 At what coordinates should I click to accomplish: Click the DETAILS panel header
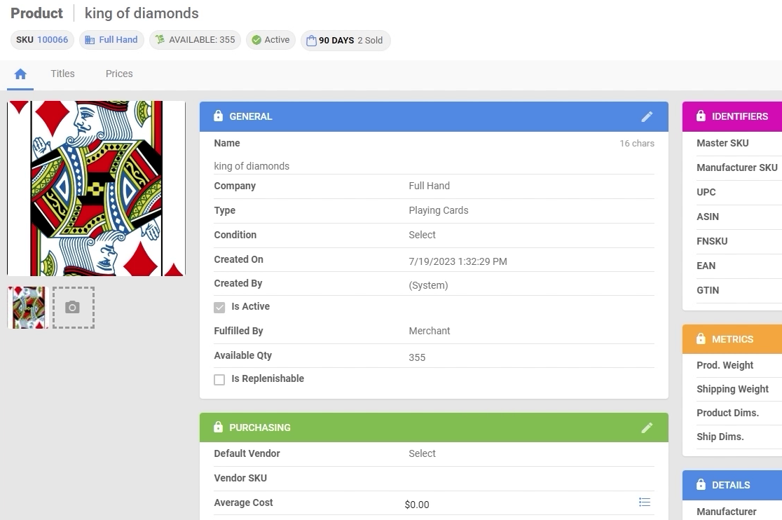(732, 485)
